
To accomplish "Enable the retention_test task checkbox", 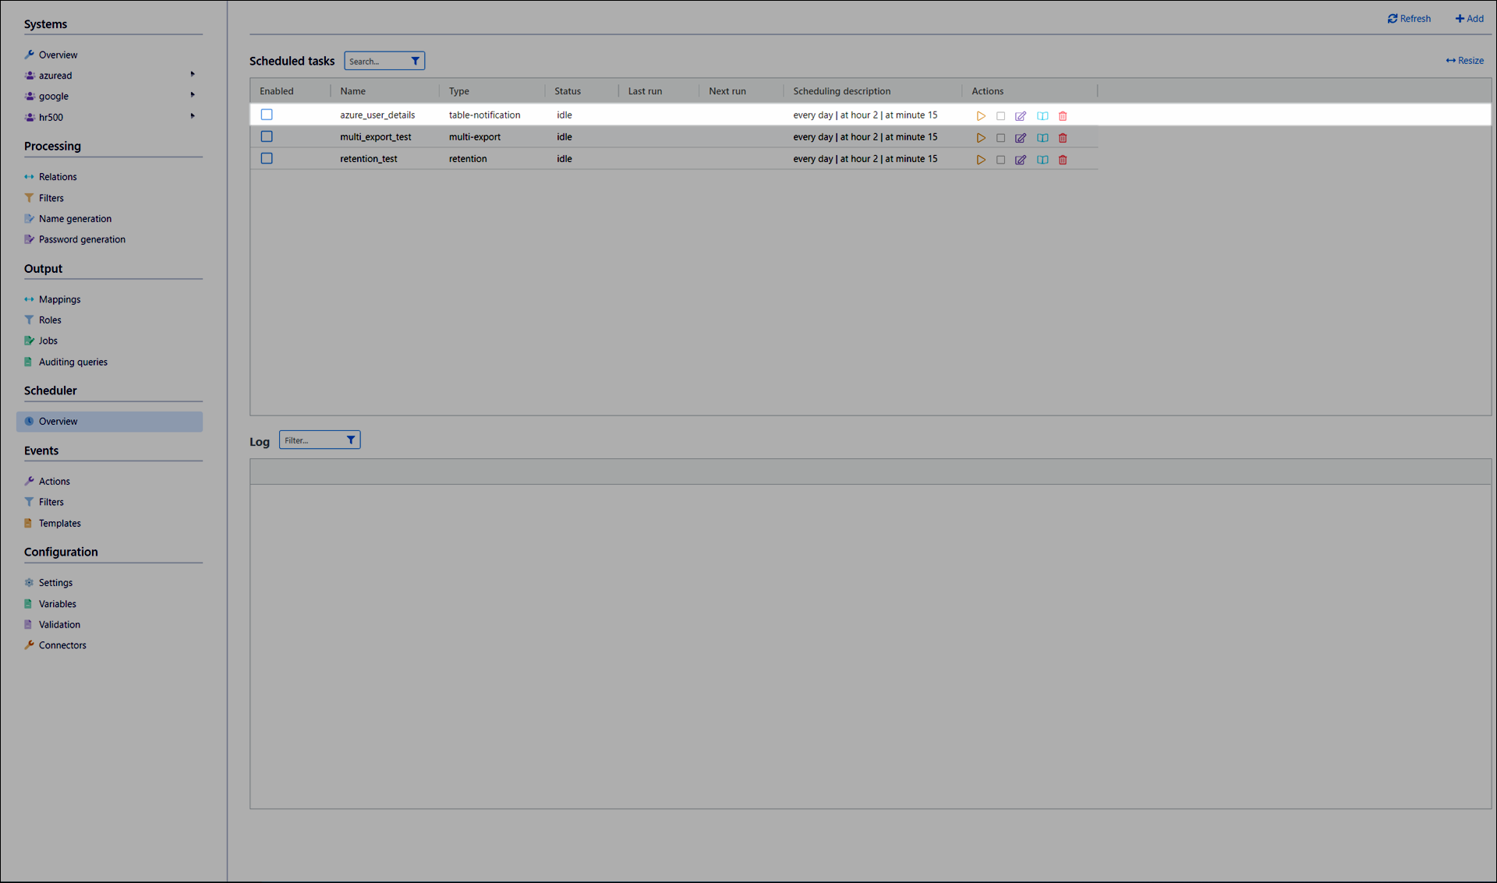I will click(x=267, y=158).
